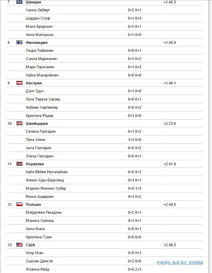Click athlete Жоанна Рейд
212x273 pixels.
[37, 269]
